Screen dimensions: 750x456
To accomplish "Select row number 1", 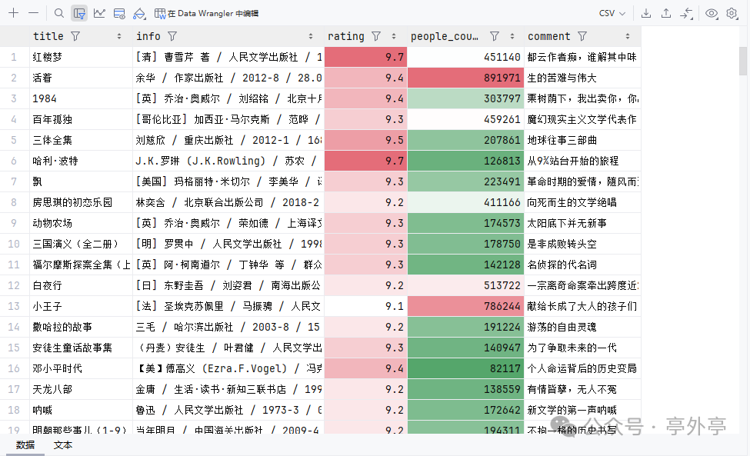I will [x=14, y=58].
